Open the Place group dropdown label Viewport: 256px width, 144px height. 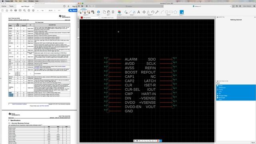(132, 15)
